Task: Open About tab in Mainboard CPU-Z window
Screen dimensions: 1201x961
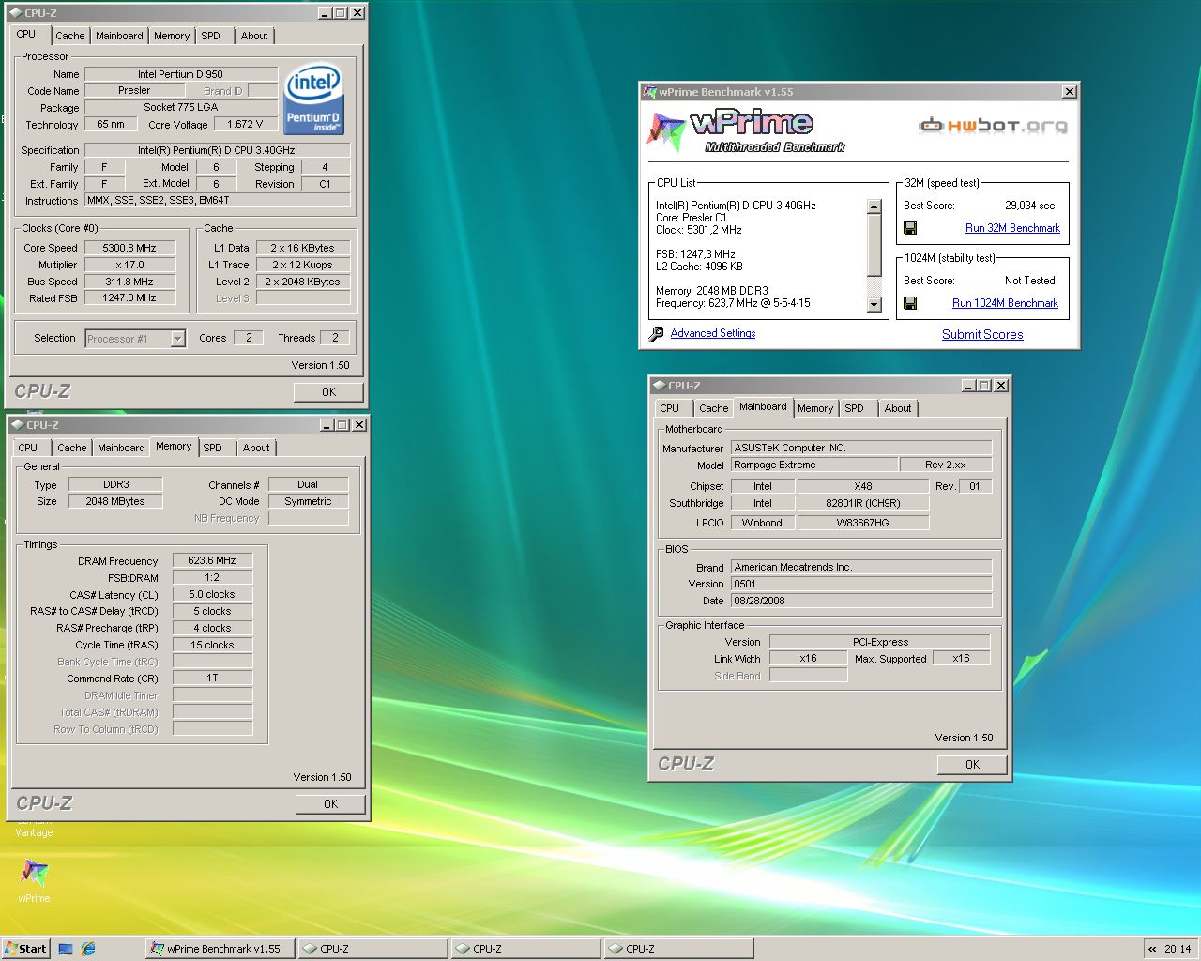Action: (x=898, y=408)
